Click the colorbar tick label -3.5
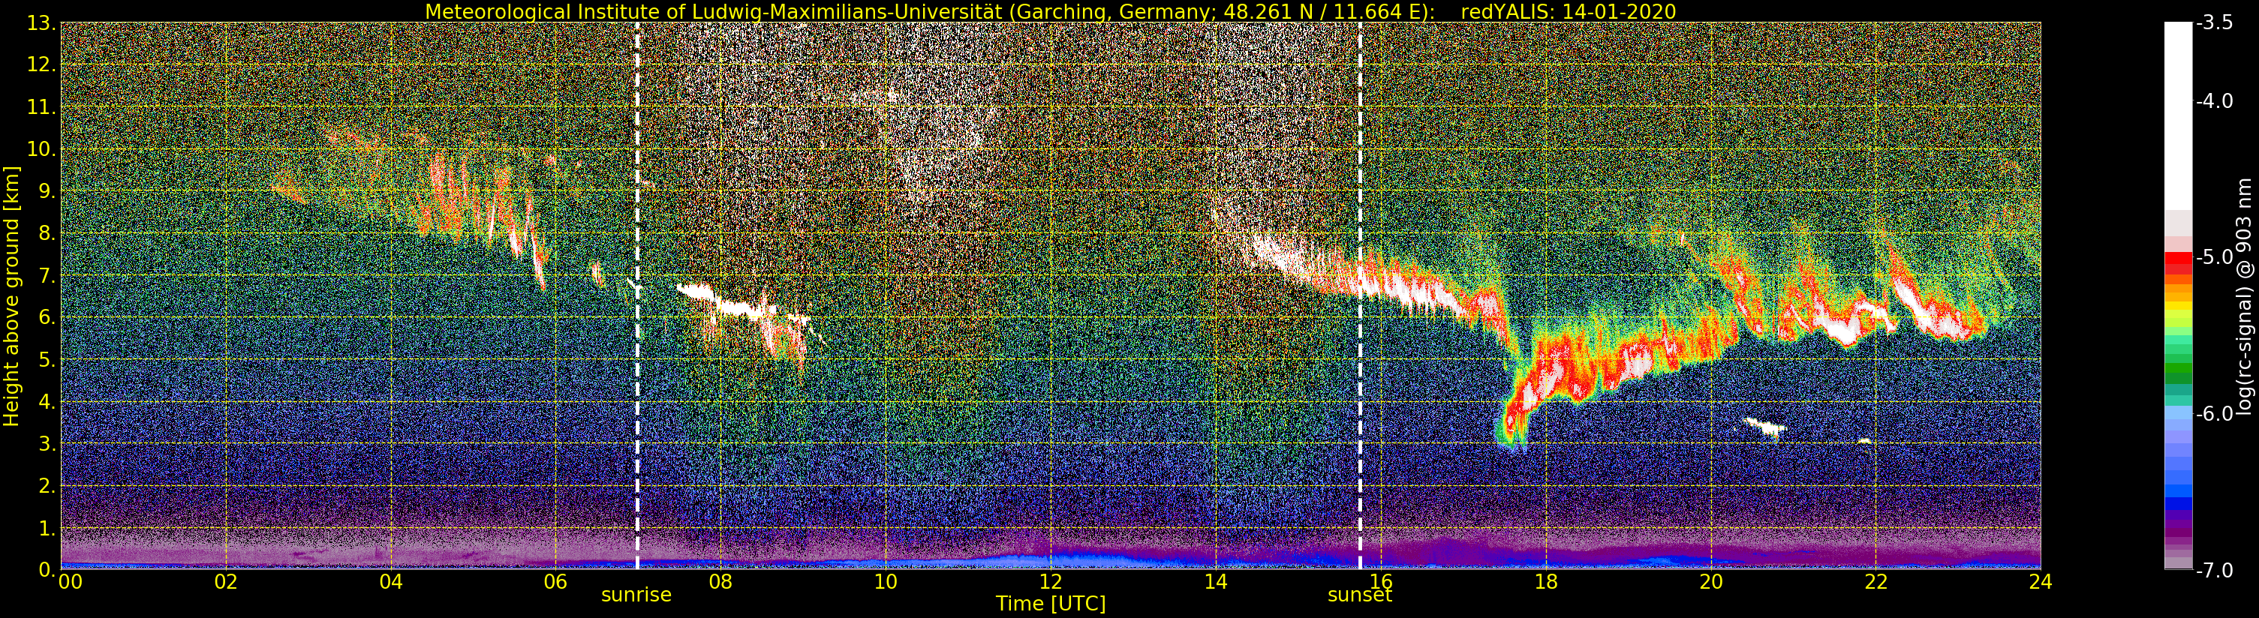Screen dimensions: 2259x618 point(2214,24)
